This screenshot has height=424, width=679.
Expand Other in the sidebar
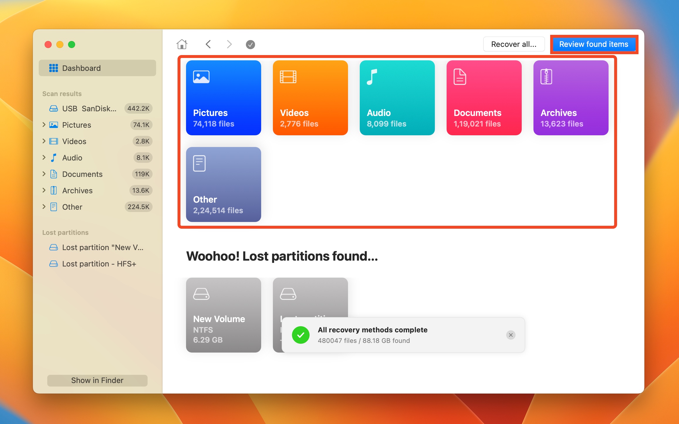(x=44, y=207)
